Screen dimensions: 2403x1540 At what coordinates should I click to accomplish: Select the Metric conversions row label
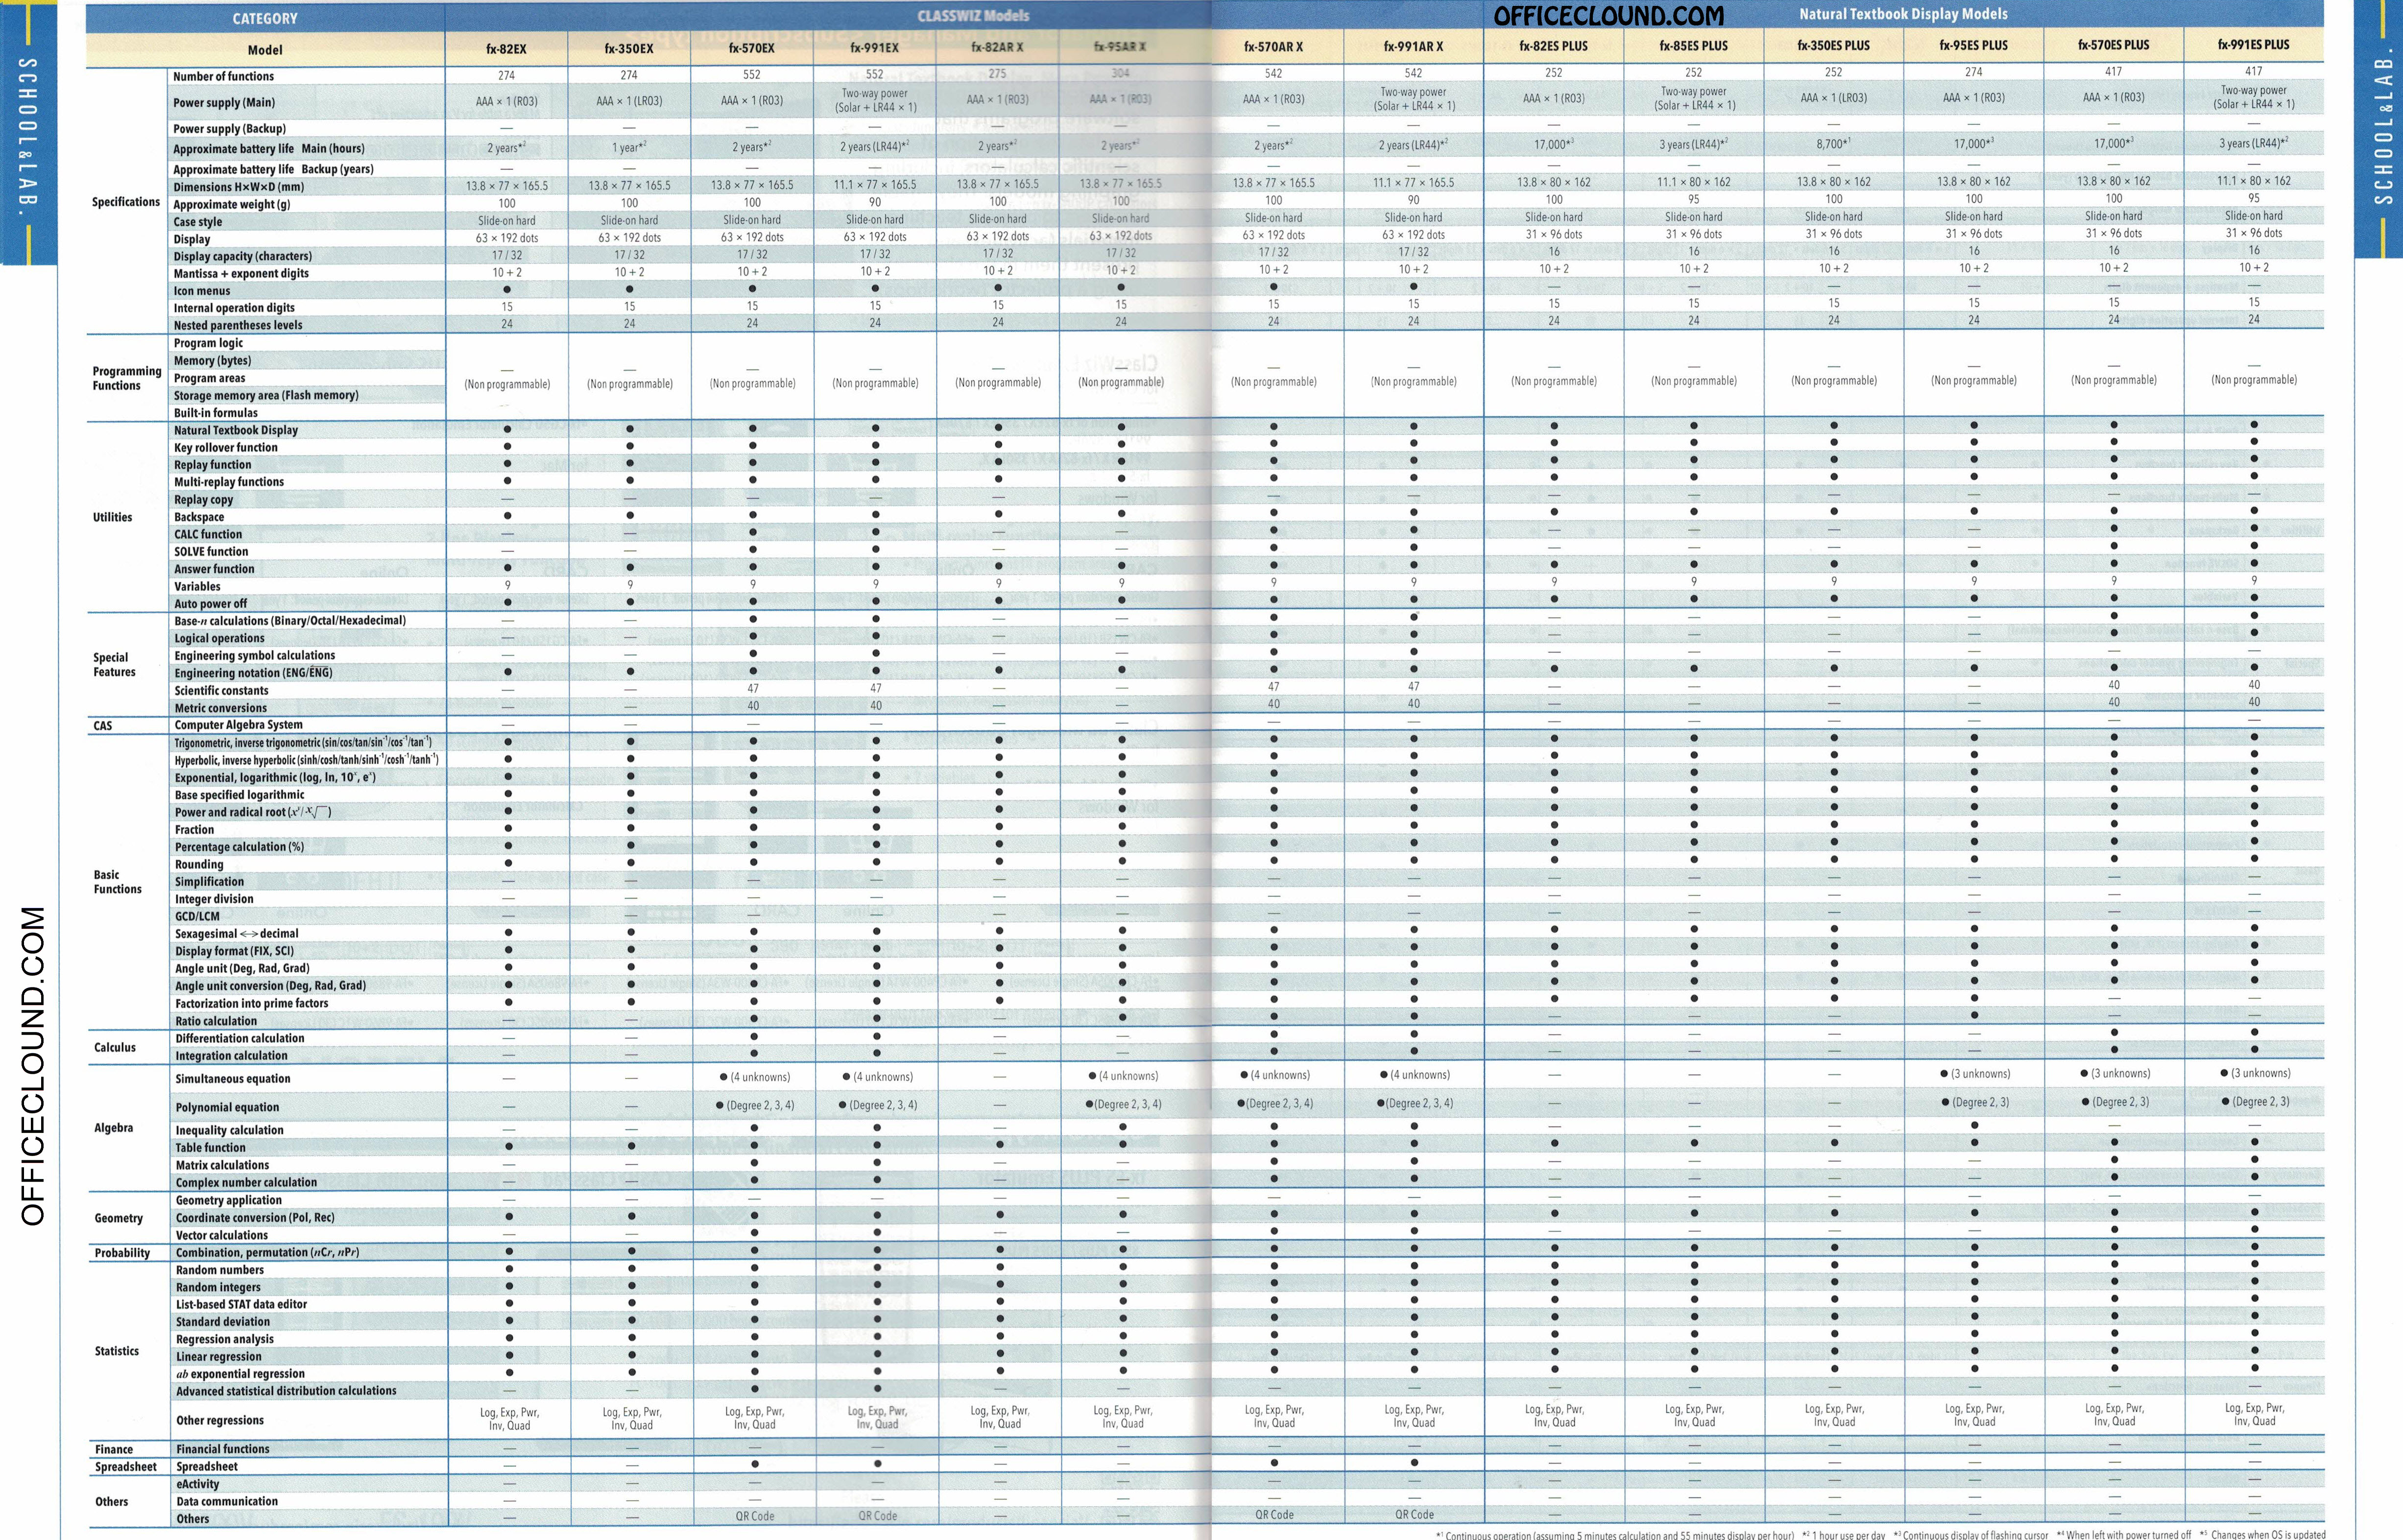[221, 708]
